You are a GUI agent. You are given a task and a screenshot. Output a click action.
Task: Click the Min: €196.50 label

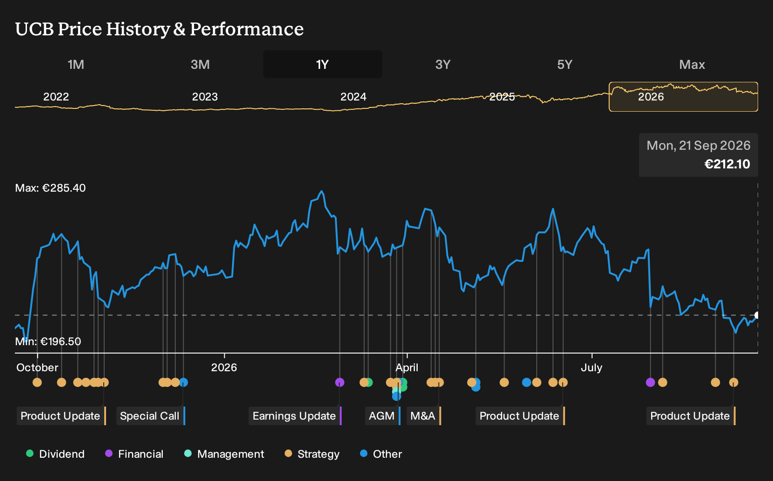tap(48, 341)
